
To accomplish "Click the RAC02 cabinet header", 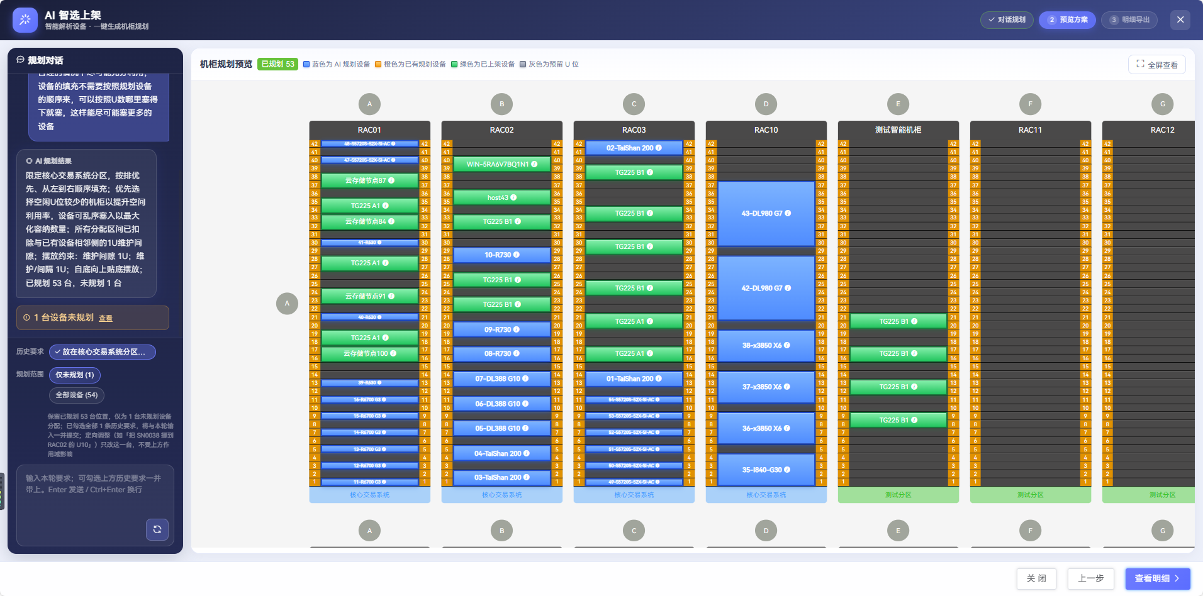I will (502, 130).
